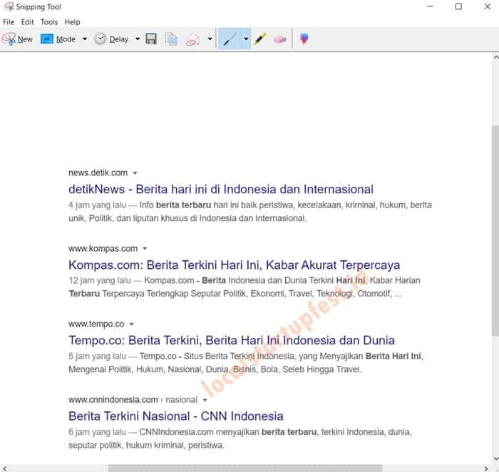Save the snip with floppy disk icon
The height and width of the screenshot is (472, 499).
tap(151, 39)
